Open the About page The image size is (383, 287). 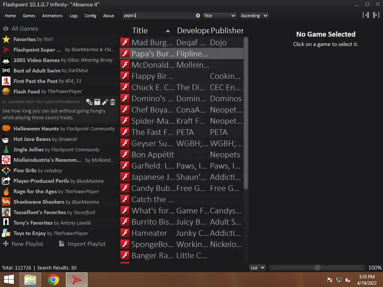108,16
